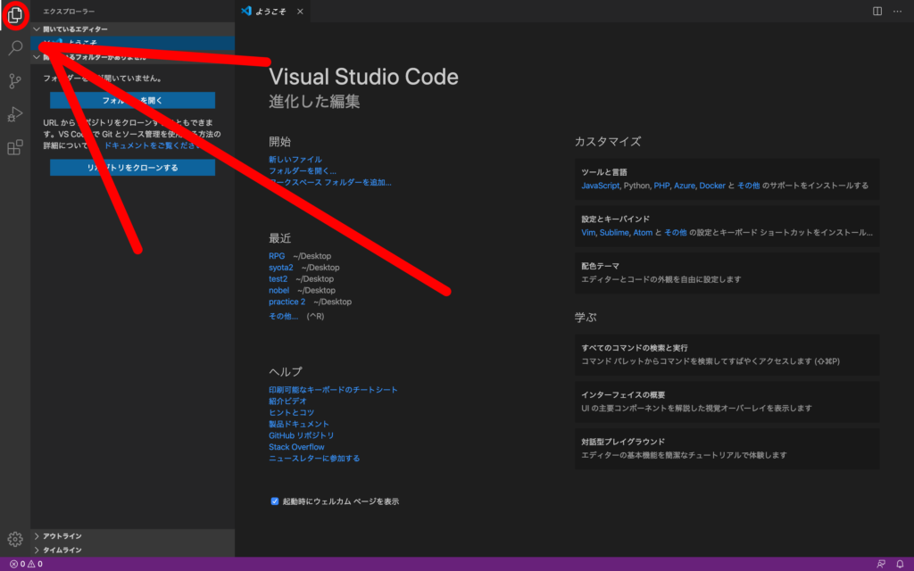This screenshot has height=571, width=914.
Task: Click その他 link in ツールと言語 card
Action: pos(749,186)
